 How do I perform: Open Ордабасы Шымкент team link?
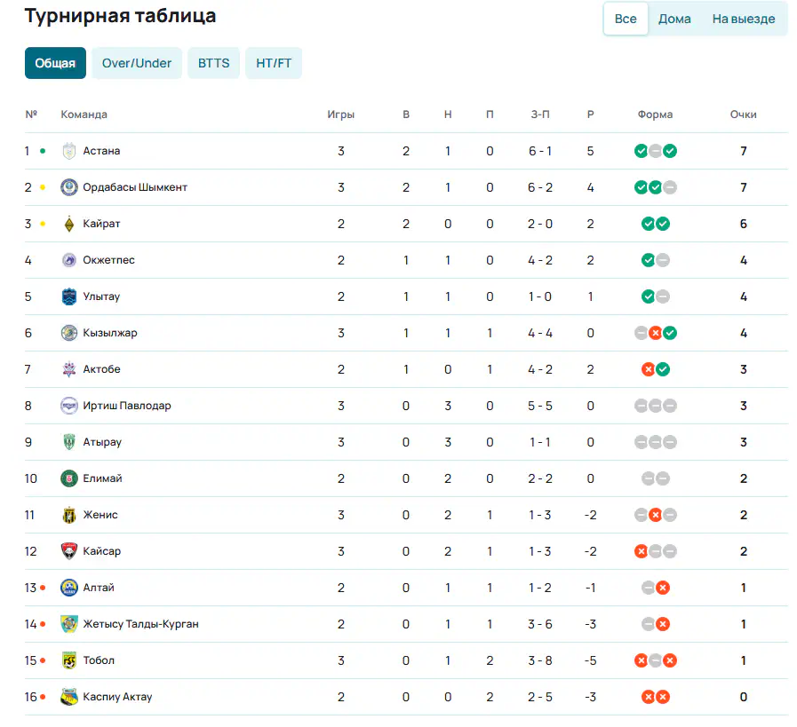[x=135, y=187]
